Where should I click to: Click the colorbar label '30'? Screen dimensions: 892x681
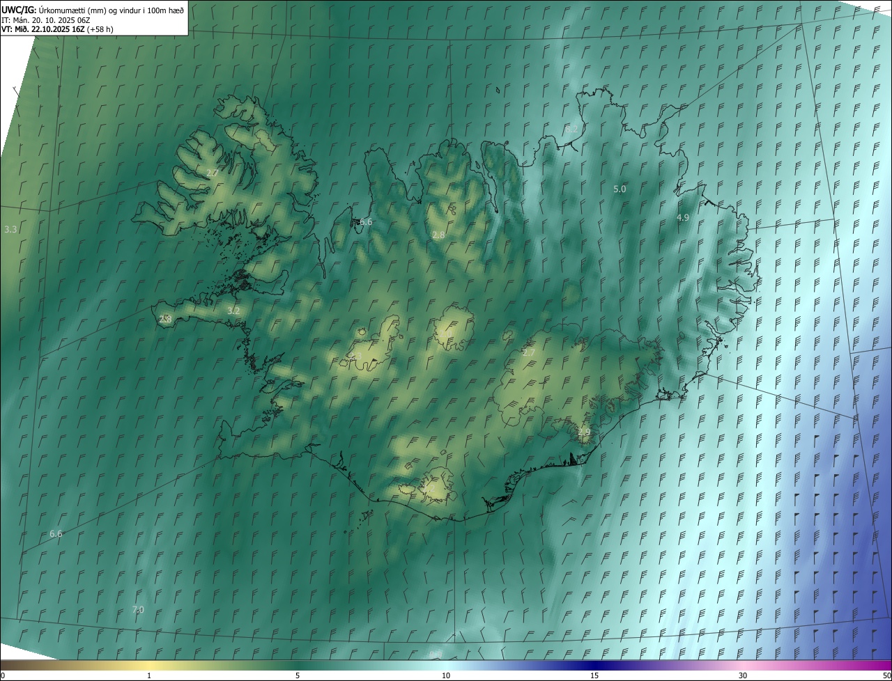743,676
